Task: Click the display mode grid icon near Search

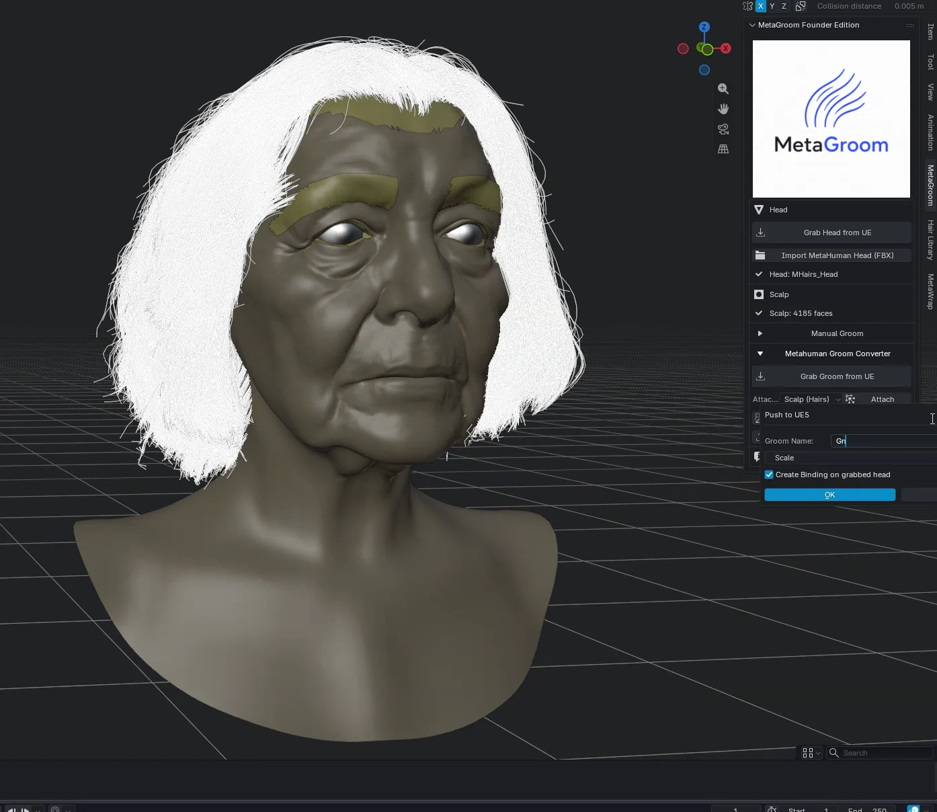Action: [x=808, y=753]
